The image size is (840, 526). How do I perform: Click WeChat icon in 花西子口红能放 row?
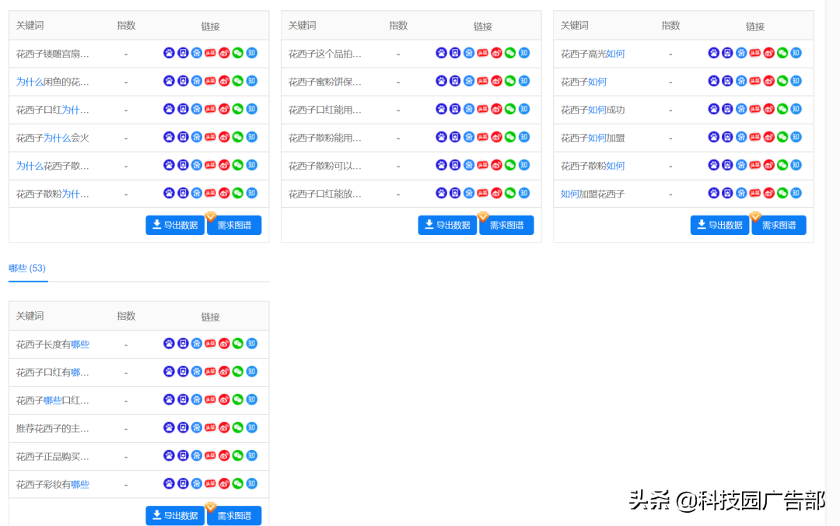pos(510,193)
